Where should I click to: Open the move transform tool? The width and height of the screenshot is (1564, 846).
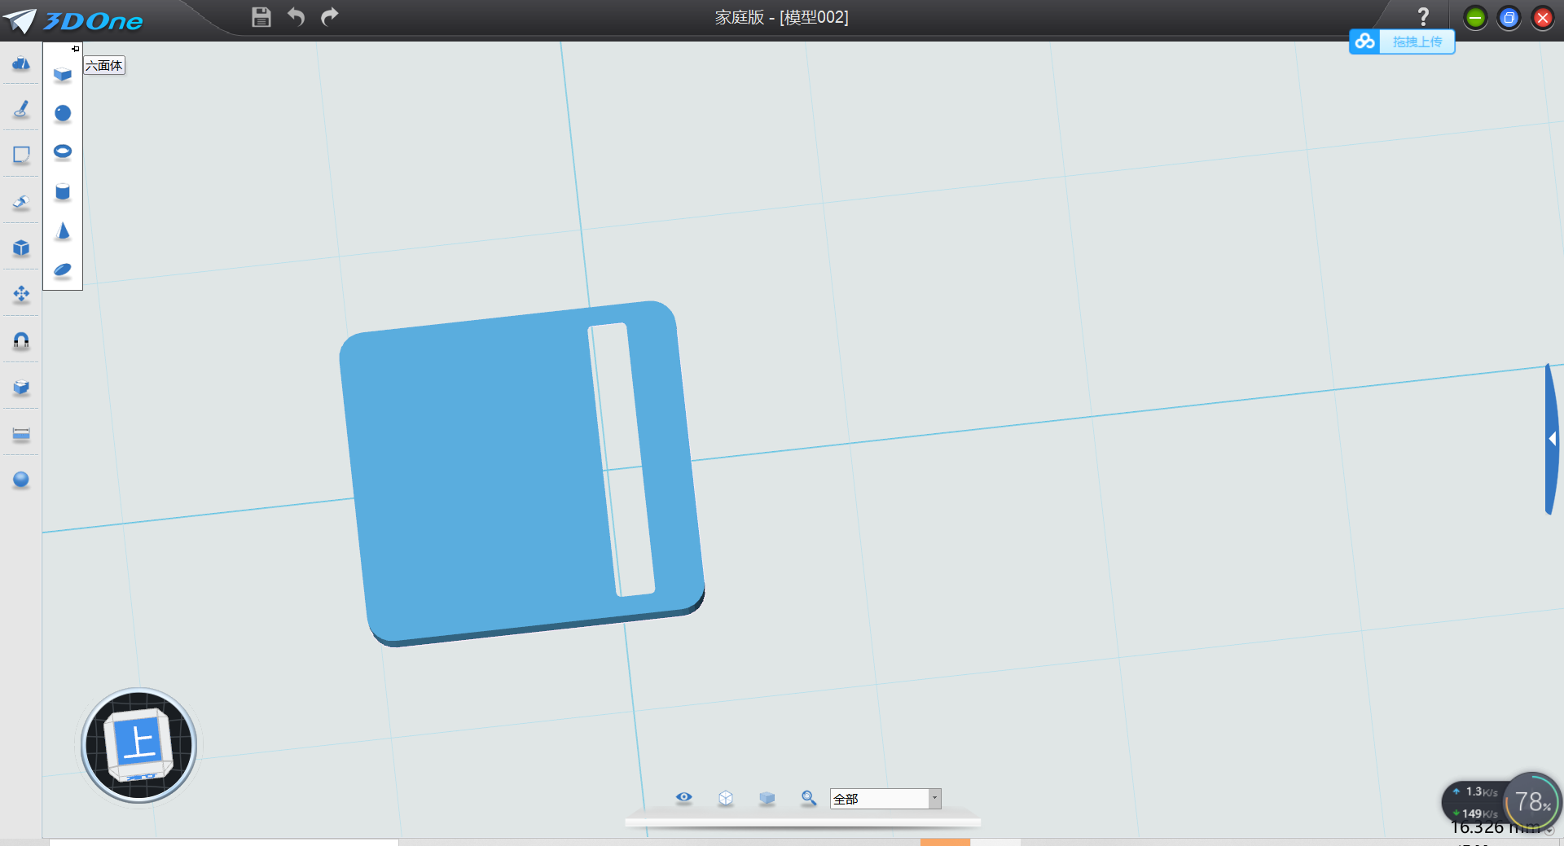(21, 294)
